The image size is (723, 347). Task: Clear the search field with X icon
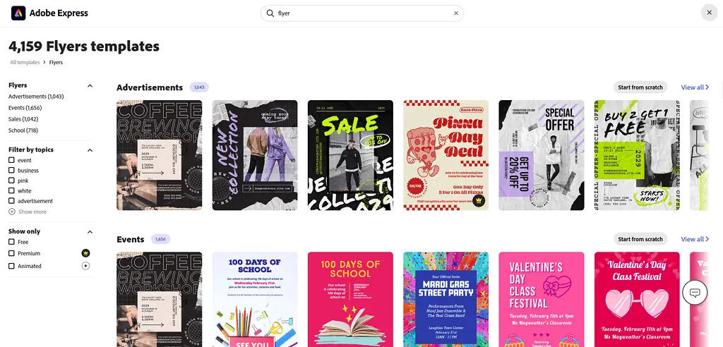(455, 13)
